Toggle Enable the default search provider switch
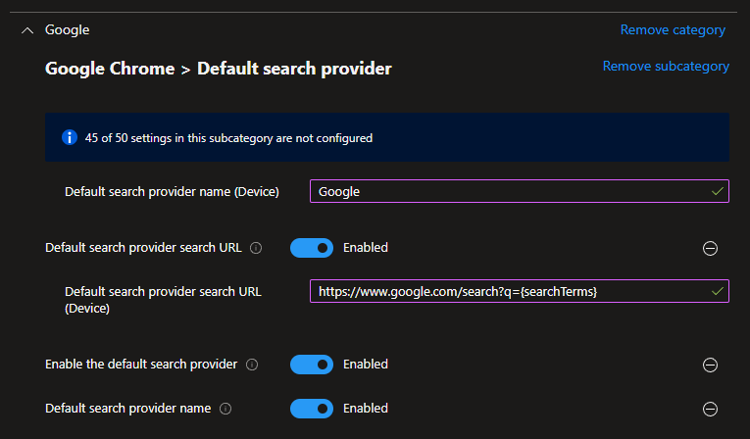Viewport: 750px width, 439px height. click(x=312, y=365)
